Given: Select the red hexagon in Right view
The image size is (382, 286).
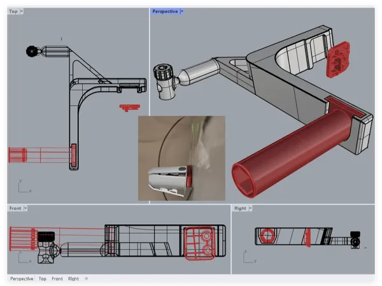Looking at the screenshot, I should click(267, 236).
